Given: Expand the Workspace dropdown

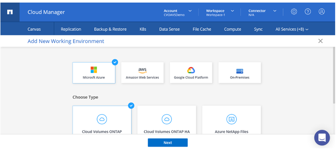Looking at the screenshot, I should click(220, 12).
